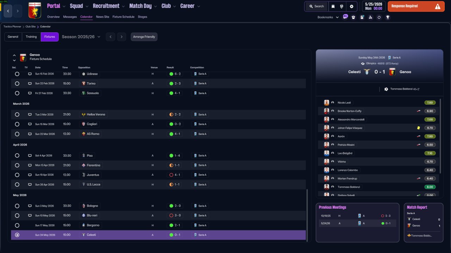
Task: Open the Messages submenu item
Action: coord(70,17)
